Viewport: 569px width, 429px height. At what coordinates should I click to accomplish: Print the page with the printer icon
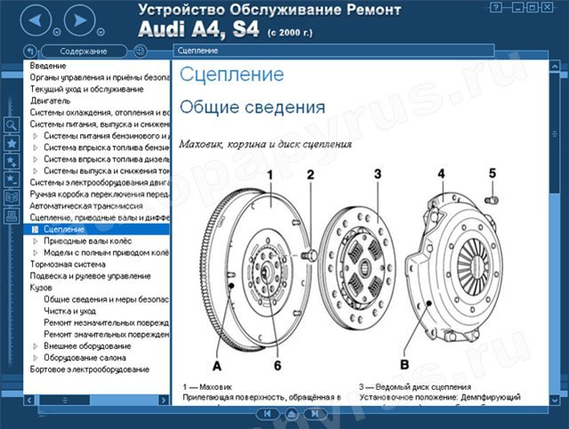point(12,216)
